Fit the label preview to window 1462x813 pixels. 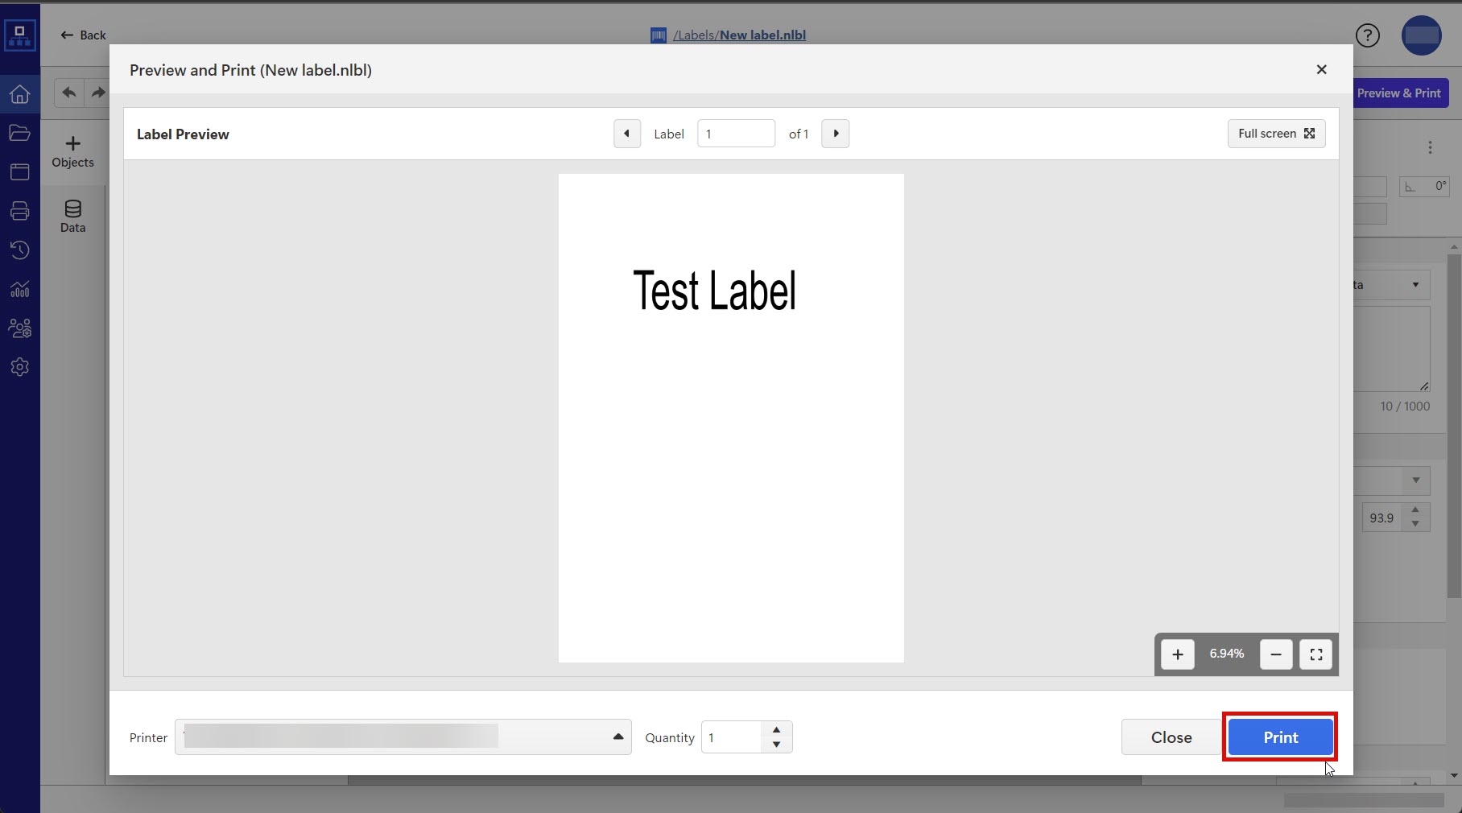(1316, 654)
